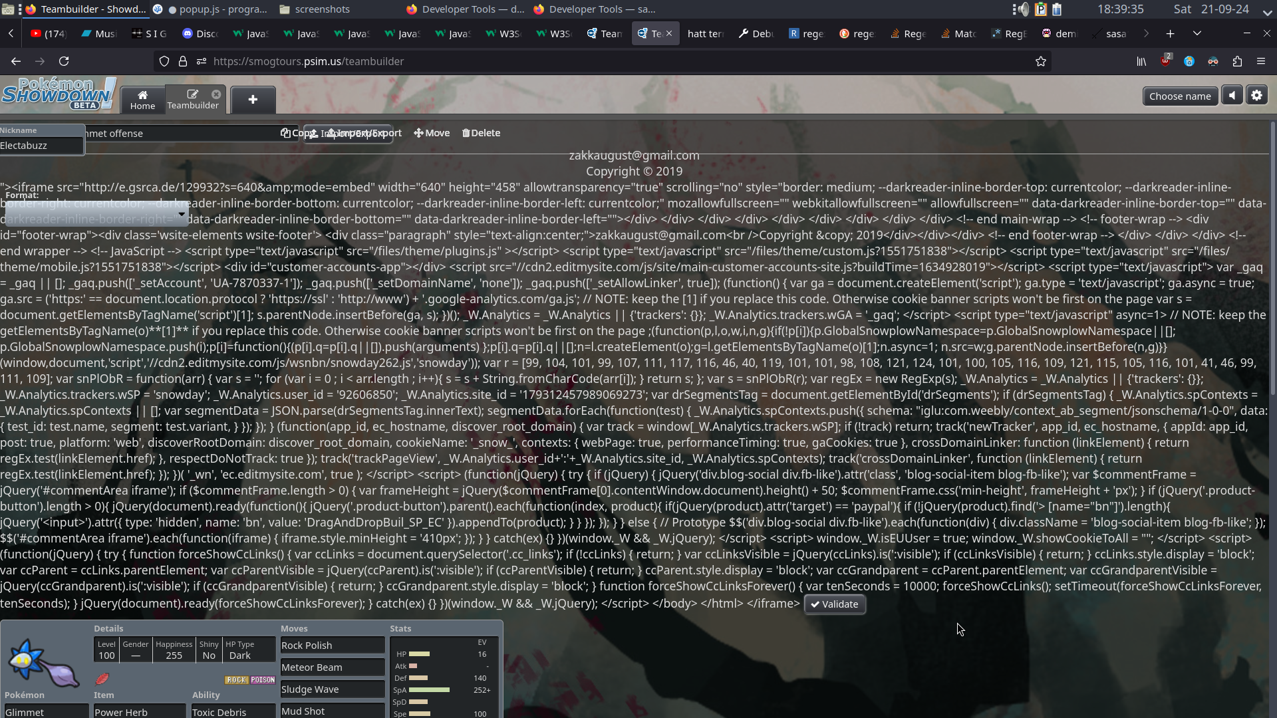Click the SpA stat bar
1277x718 pixels.
430,690
